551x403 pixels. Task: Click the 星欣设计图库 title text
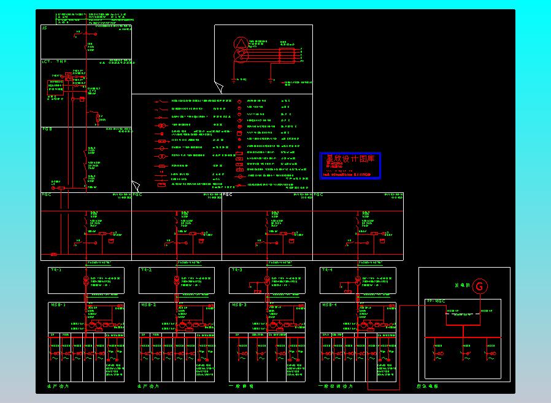click(350, 158)
